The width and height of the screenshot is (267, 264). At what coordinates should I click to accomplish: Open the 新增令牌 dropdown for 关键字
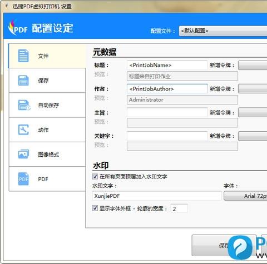click(x=253, y=136)
